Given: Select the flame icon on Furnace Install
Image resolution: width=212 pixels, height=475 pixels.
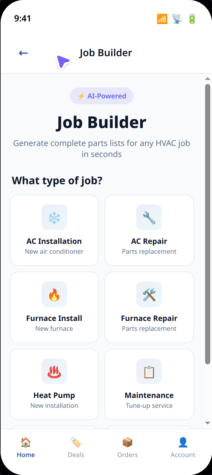Looking at the screenshot, I should click(x=54, y=294).
